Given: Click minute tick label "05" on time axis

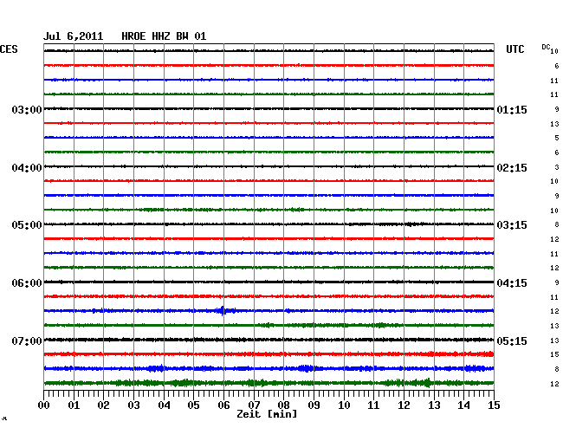Looking at the screenshot, I should tap(193, 405).
